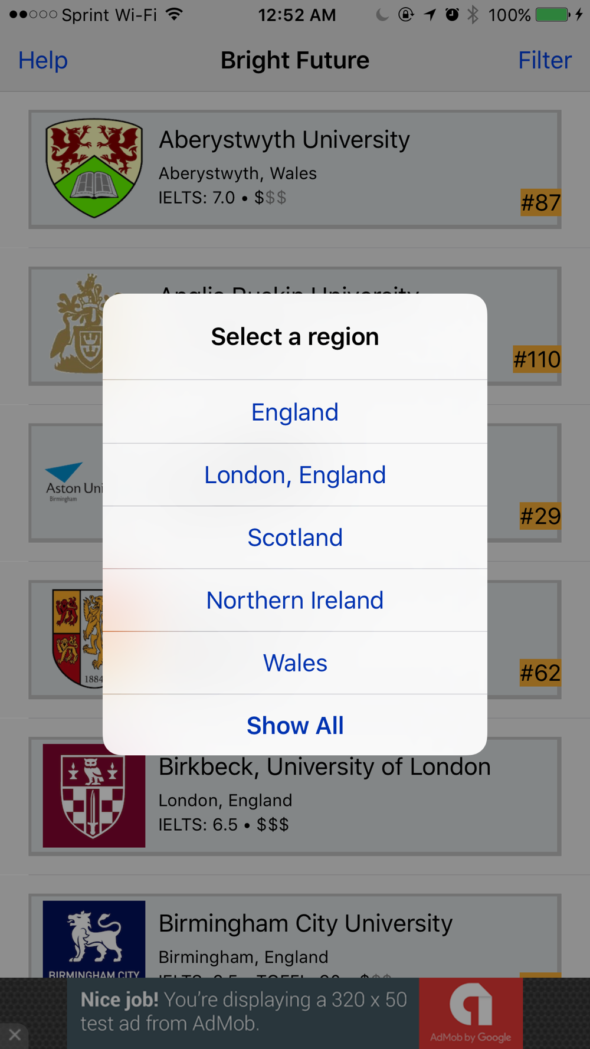Viewport: 590px width, 1049px height.
Task: Close the AdMob ad with X icon
Action: pyautogui.click(x=15, y=1034)
